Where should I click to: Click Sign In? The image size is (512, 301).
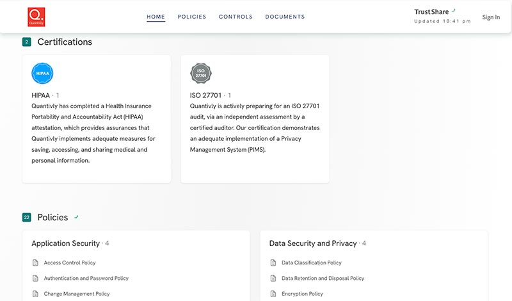[x=491, y=17]
